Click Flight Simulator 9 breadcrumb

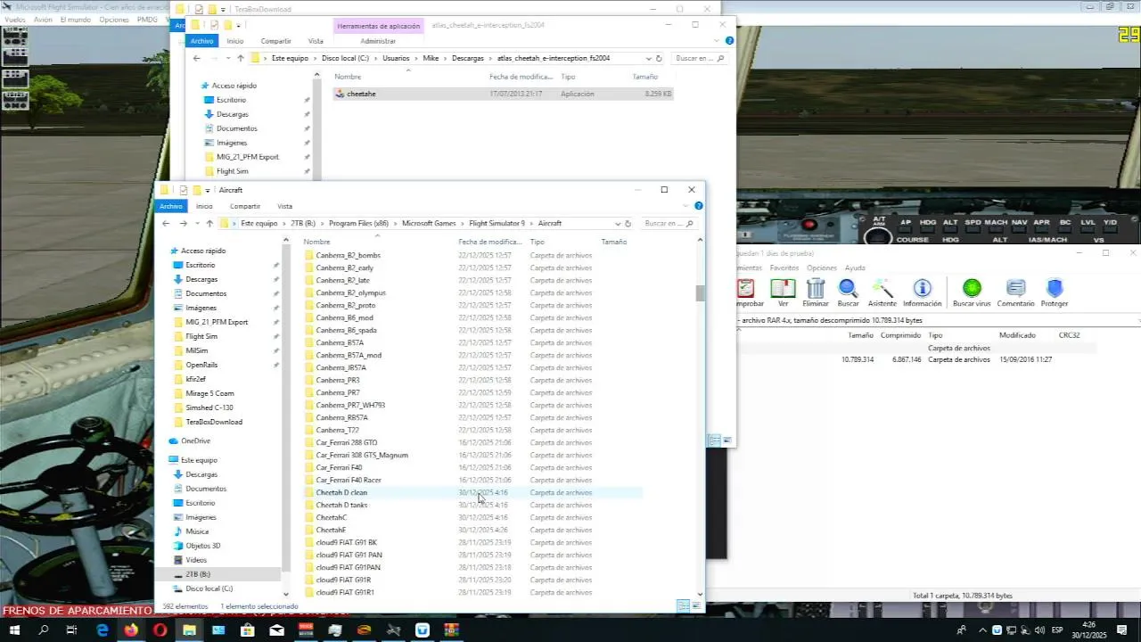497,223
